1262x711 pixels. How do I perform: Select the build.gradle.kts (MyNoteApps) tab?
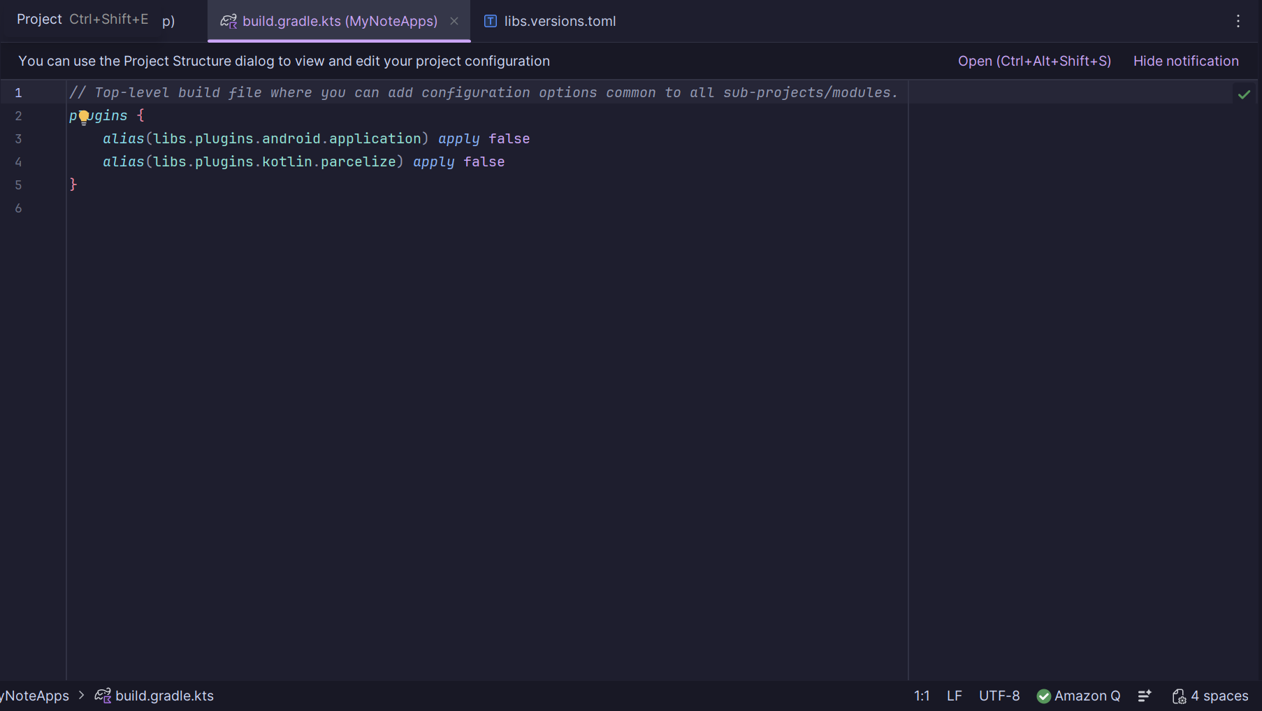tap(340, 21)
